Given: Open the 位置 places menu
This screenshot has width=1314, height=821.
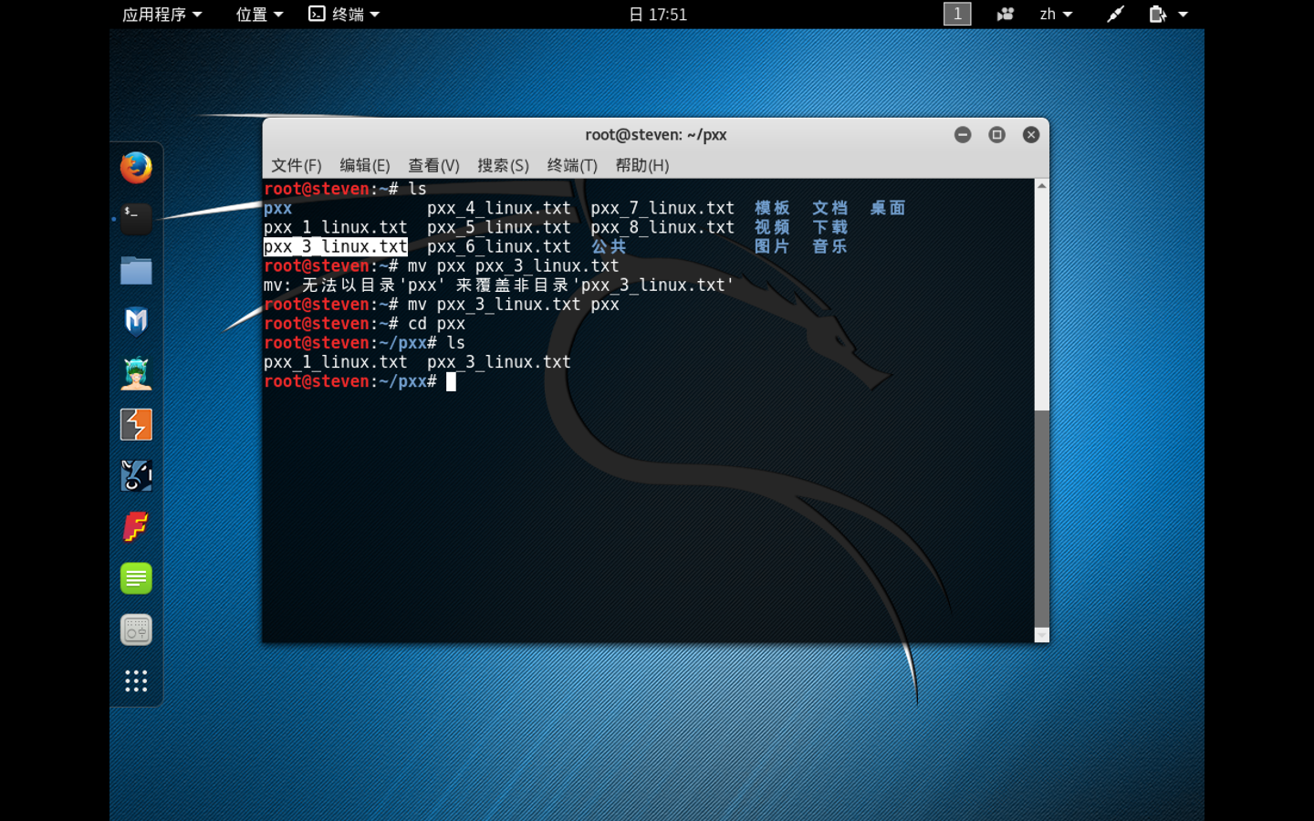Looking at the screenshot, I should pyautogui.click(x=259, y=14).
